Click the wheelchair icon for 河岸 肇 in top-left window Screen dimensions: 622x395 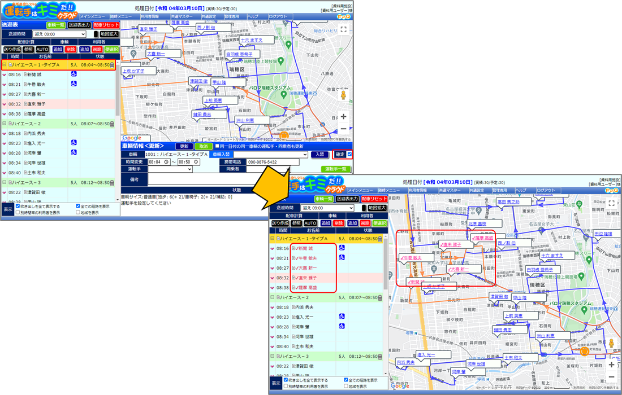click(x=74, y=153)
